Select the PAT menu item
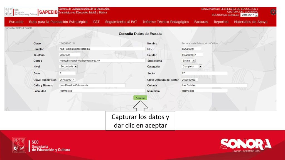The image size is (285, 160). pos(96,22)
